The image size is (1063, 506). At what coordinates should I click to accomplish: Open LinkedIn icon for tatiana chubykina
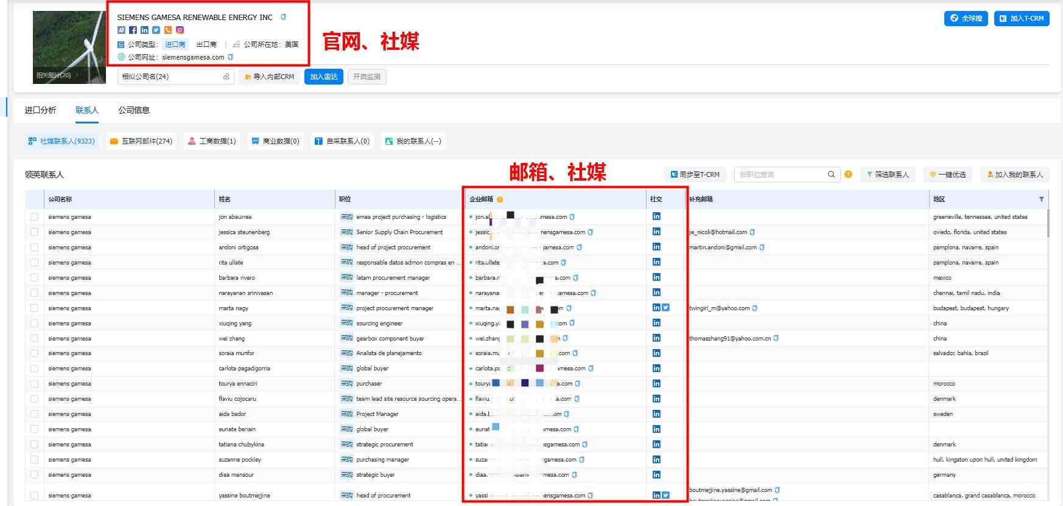pos(656,444)
